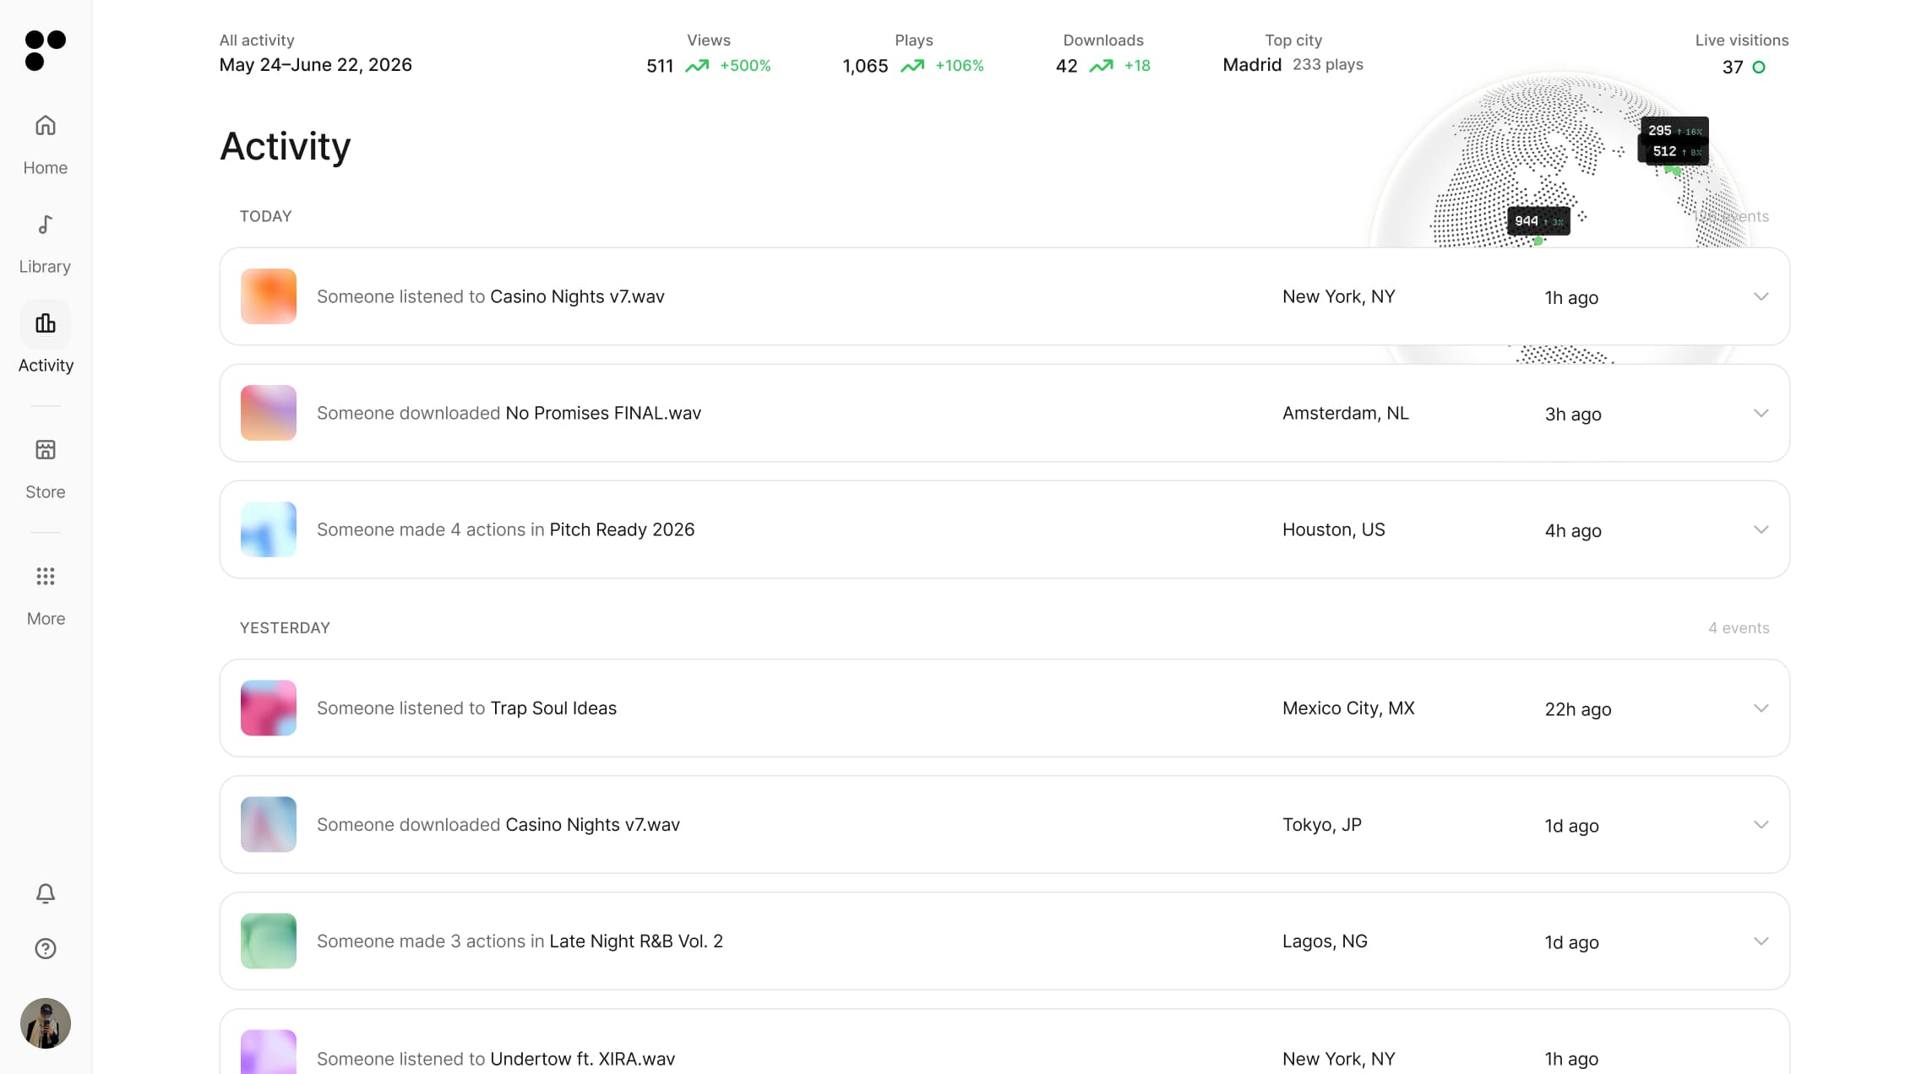Screen dimensions: 1916x1074
Task: Click blue Pitch Ready 2026 thumbnail
Action: 269,529
